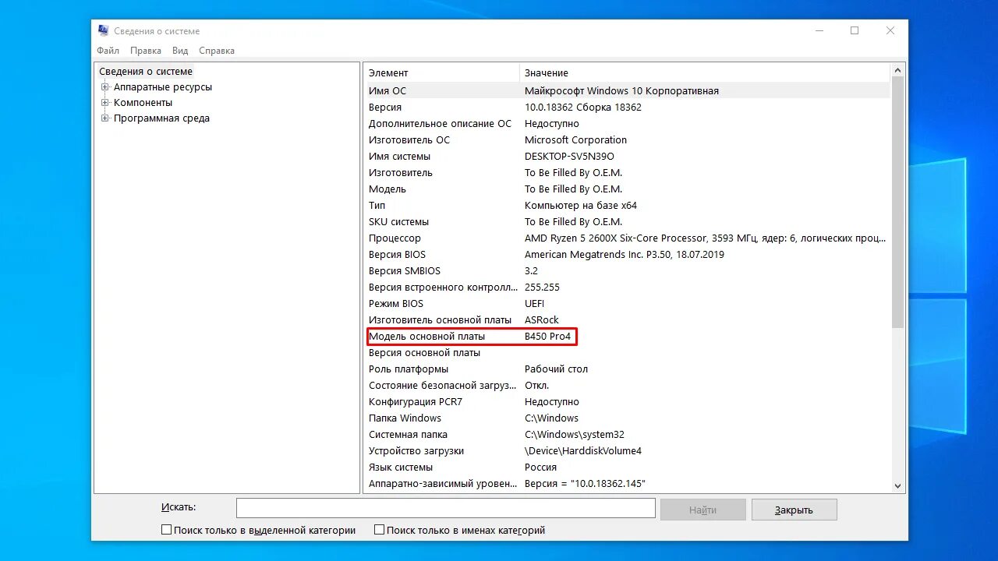The height and width of the screenshot is (561, 998).
Task: Select the Версия BIOS row
Action: [x=627, y=254]
